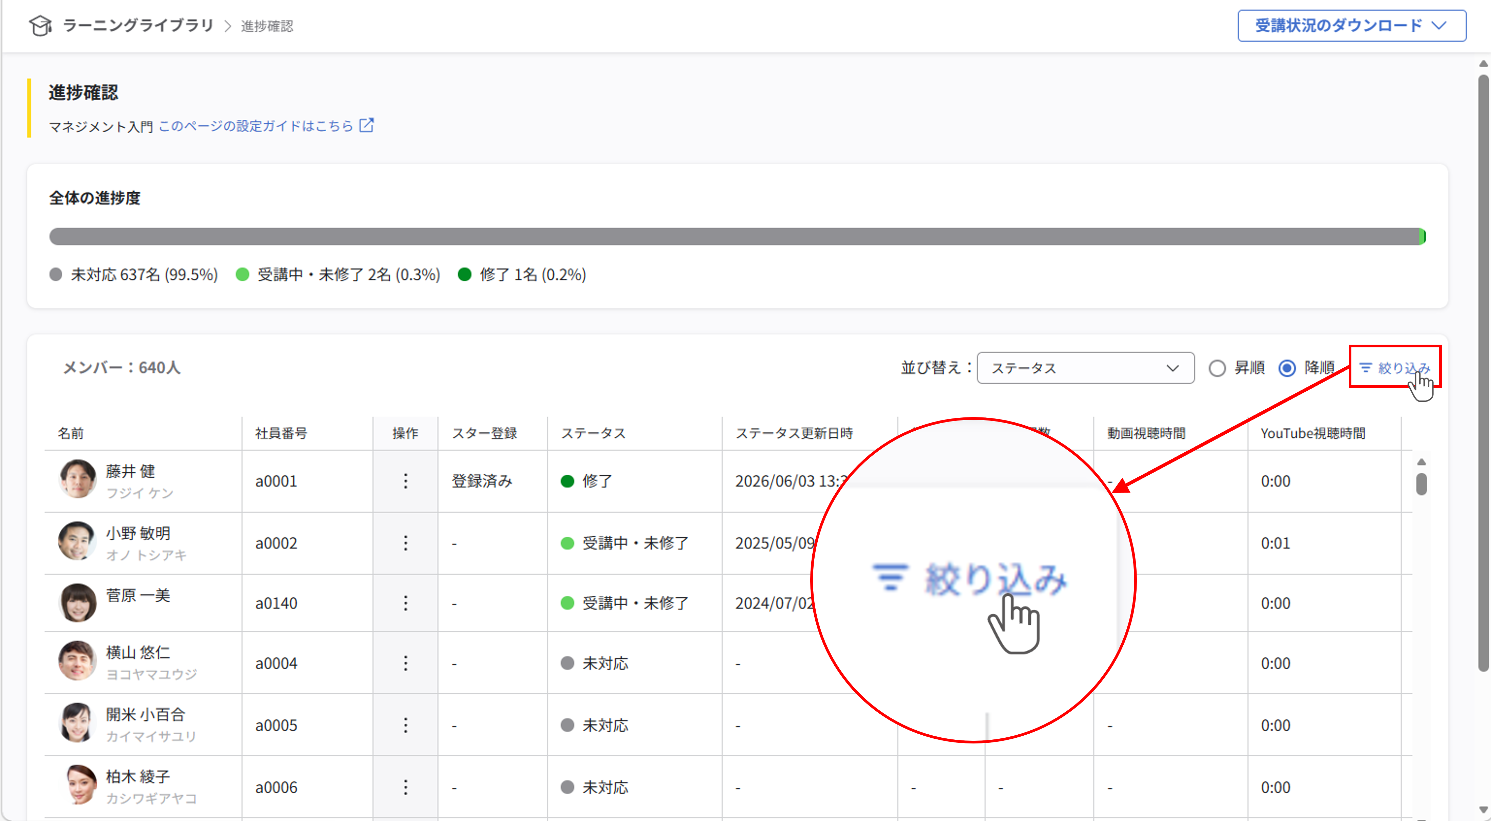Click the graduation cap Learning Library icon

point(41,25)
